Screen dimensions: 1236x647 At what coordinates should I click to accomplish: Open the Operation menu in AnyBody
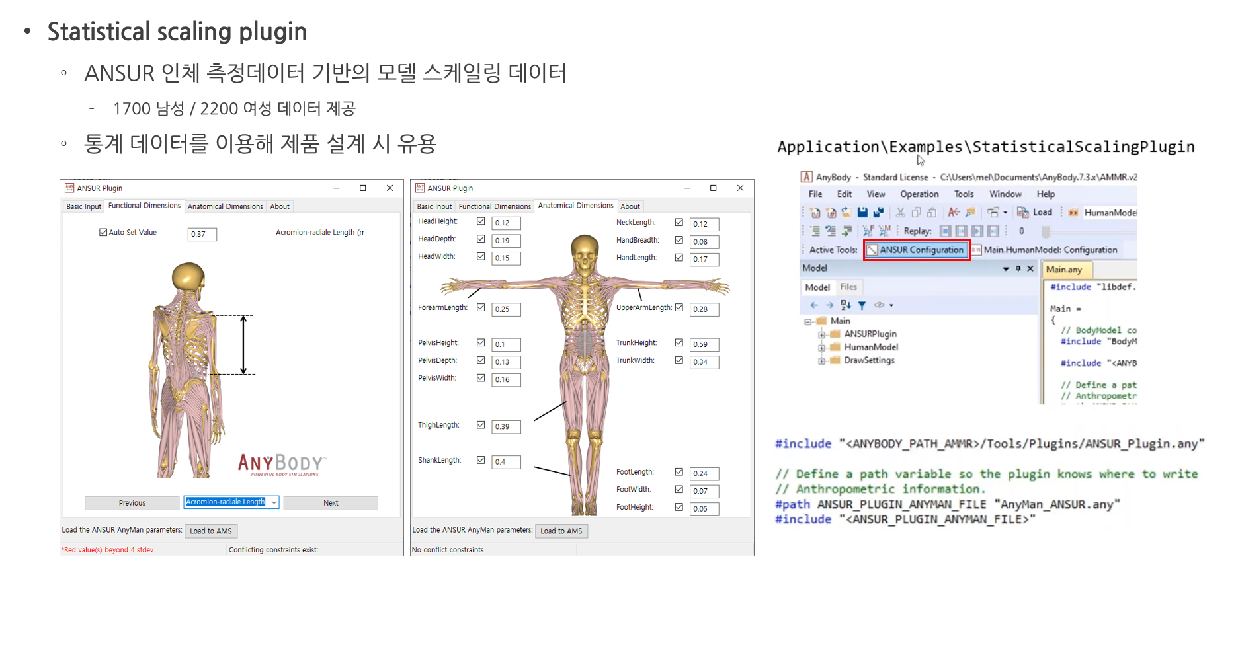pyautogui.click(x=919, y=194)
